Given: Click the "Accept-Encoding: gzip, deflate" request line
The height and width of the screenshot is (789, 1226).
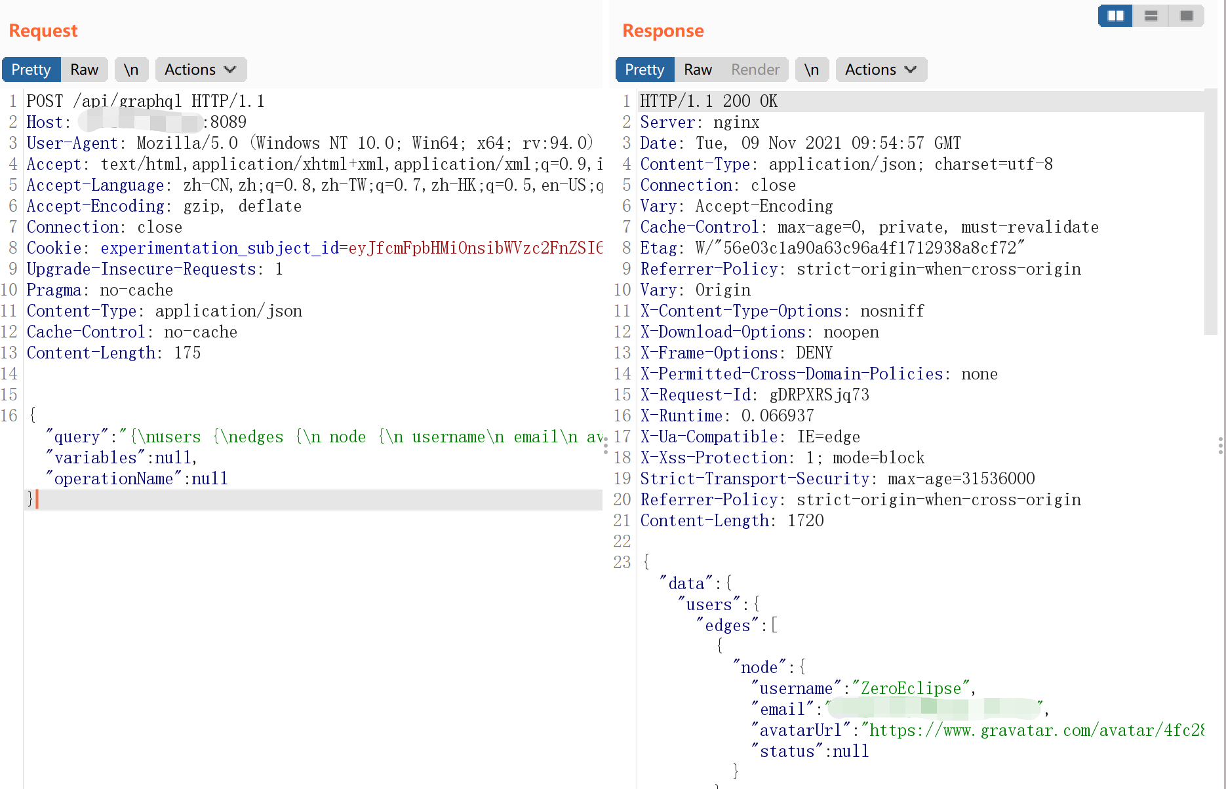Looking at the screenshot, I should tap(164, 206).
